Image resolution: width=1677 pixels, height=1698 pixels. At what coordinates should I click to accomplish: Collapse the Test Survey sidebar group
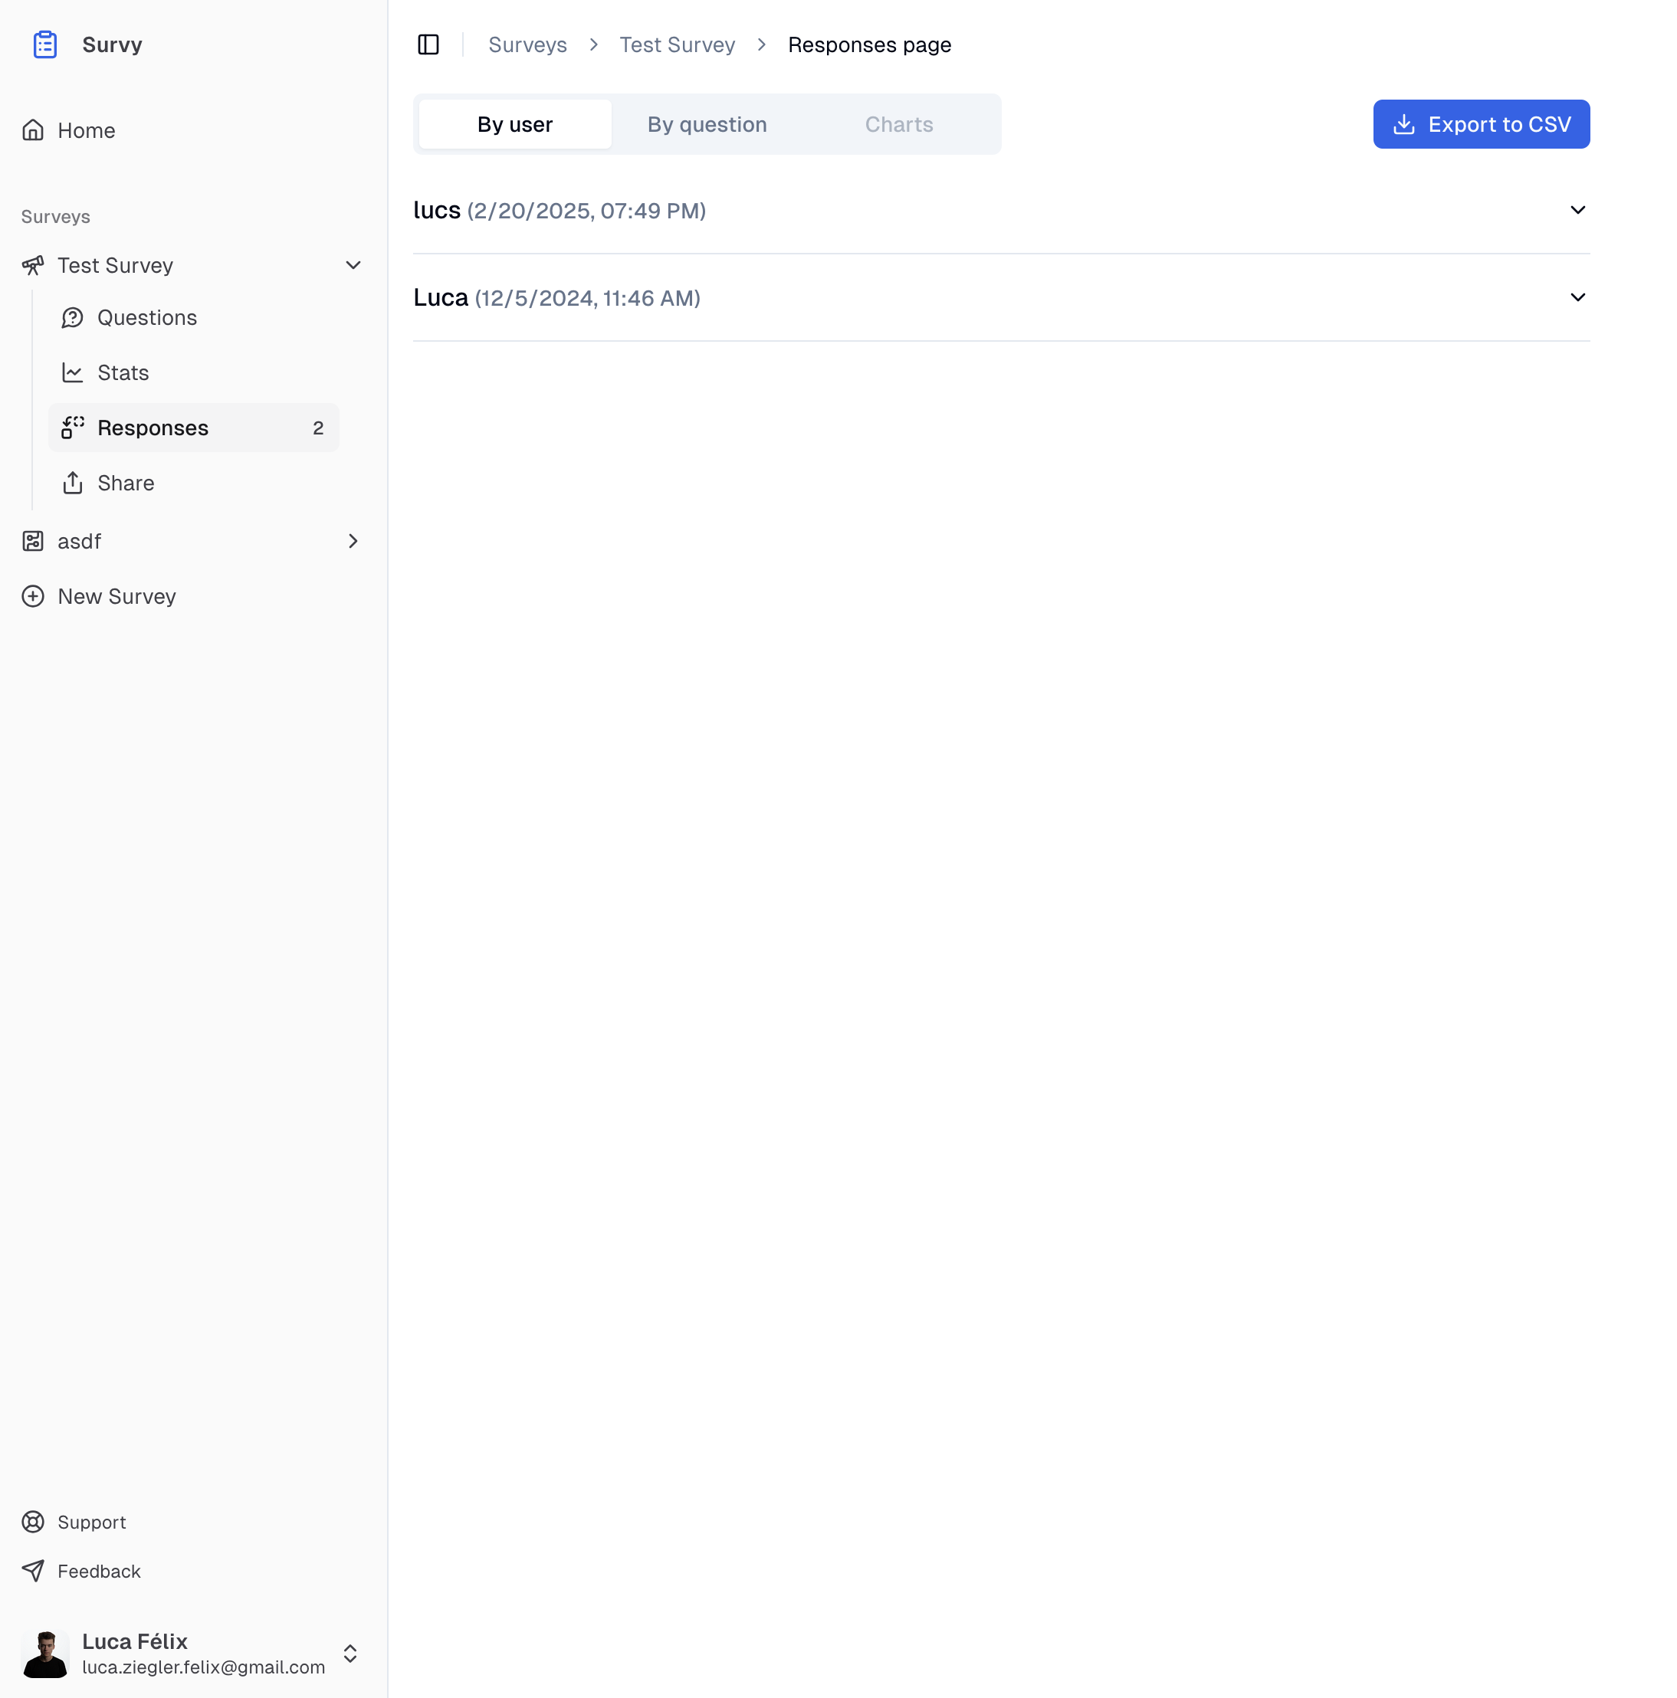(353, 264)
